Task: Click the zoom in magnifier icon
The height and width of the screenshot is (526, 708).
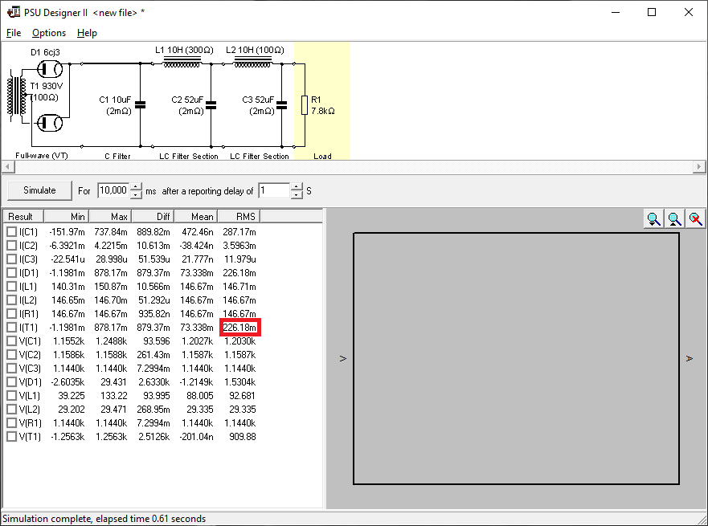Action: pyautogui.click(x=653, y=218)
